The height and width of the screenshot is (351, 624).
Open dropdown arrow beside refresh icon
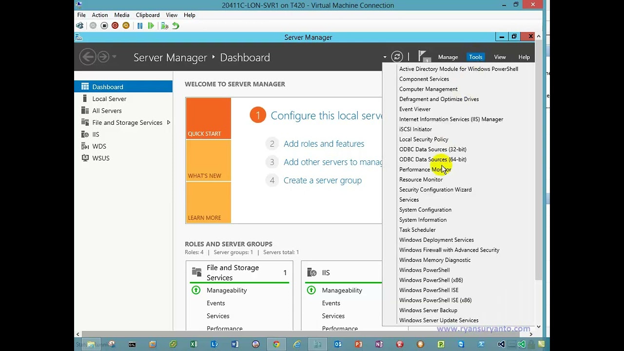click(385, 58)
